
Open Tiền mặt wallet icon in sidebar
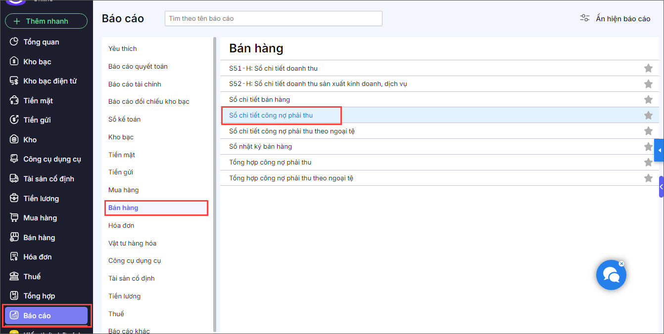coord(14,101)
